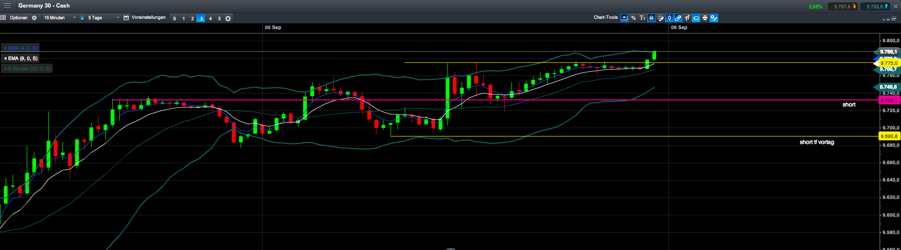Click the 'short tf vortag' annotation text
The image size is (901, 250).
[817, 142]
